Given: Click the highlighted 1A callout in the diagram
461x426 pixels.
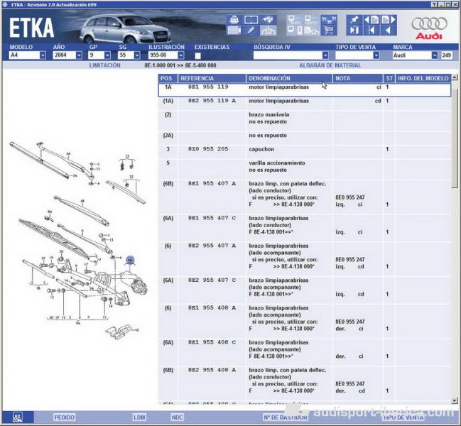Looking at the screenshot, I should tap(130, 261).
